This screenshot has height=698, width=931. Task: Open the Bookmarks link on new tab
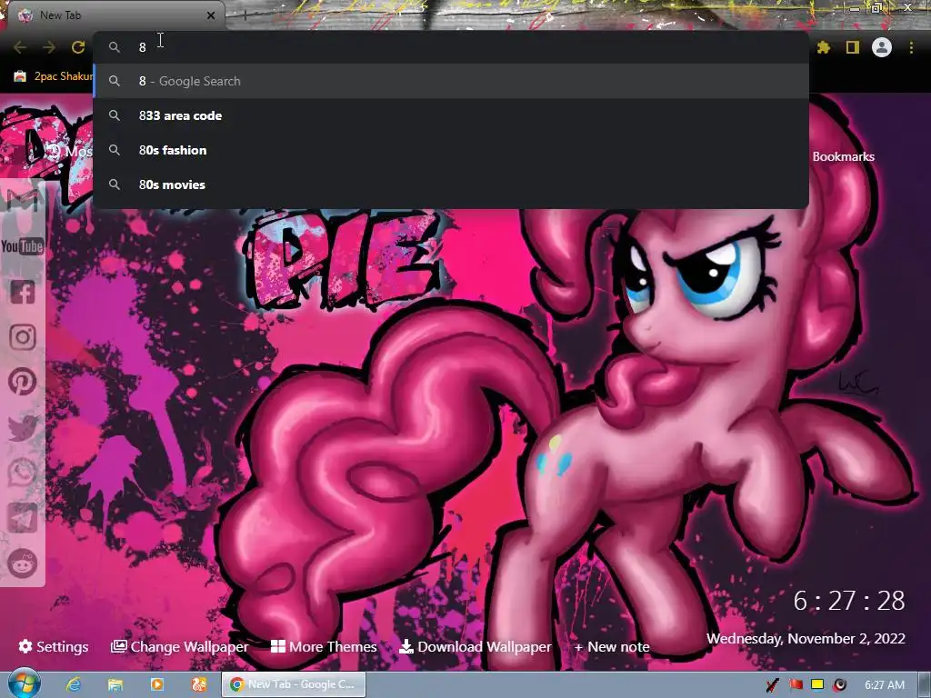pyautogui.click(x=843, y=156)
